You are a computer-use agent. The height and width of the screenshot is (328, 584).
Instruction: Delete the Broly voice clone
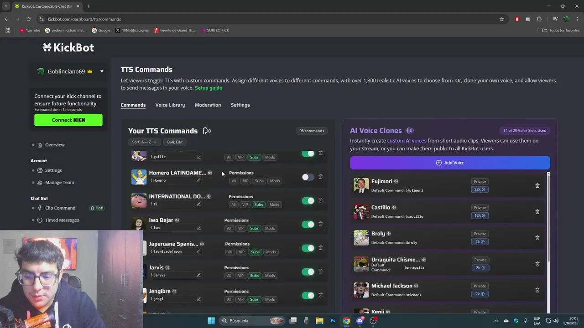tap(537, 238)
